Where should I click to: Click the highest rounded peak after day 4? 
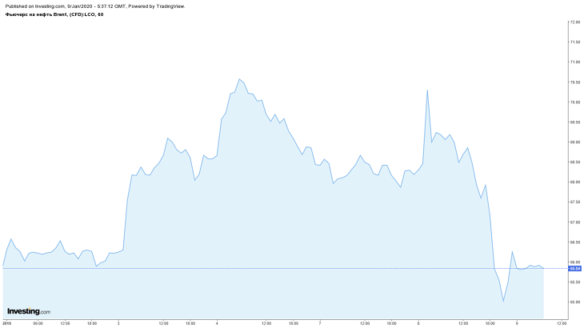239,79
